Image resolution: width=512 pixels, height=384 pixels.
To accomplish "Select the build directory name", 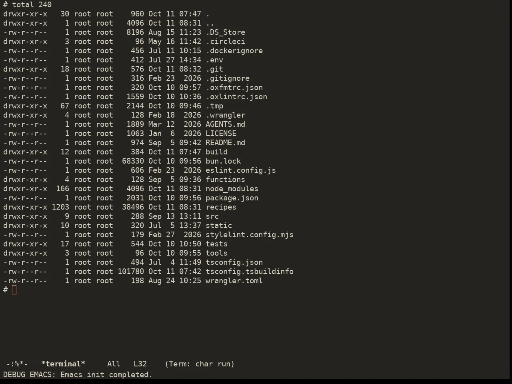I will coord(216,152).
